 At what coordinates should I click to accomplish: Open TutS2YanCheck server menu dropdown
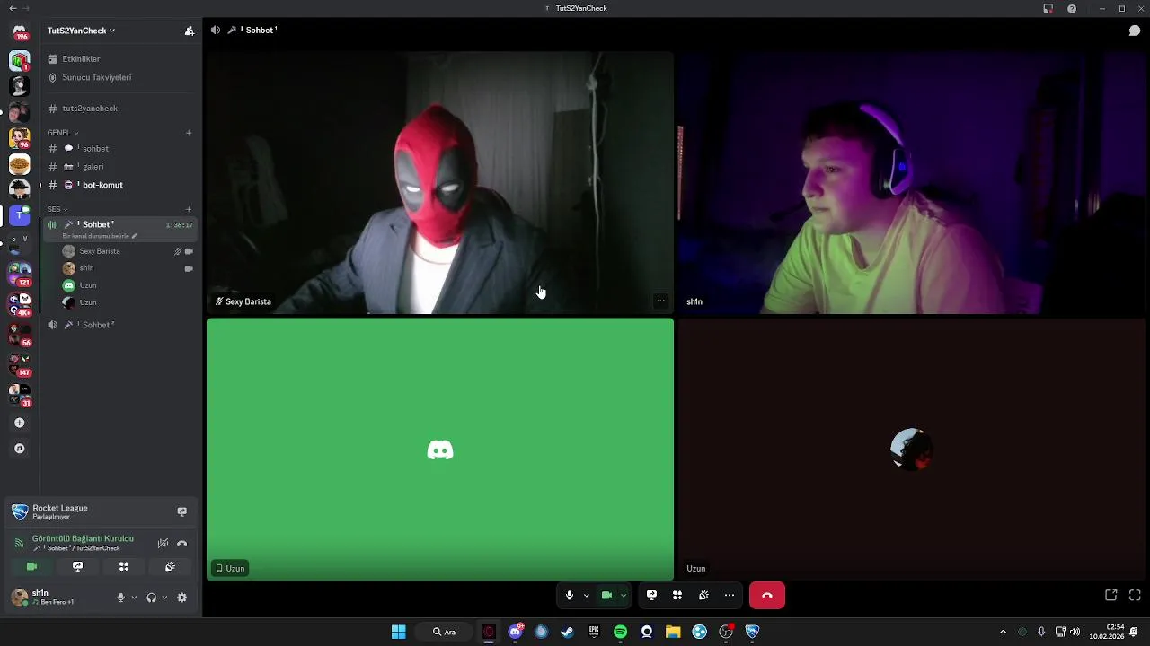click(81, 31)
